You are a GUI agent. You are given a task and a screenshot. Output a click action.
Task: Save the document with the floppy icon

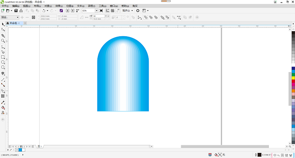[16, 11]
